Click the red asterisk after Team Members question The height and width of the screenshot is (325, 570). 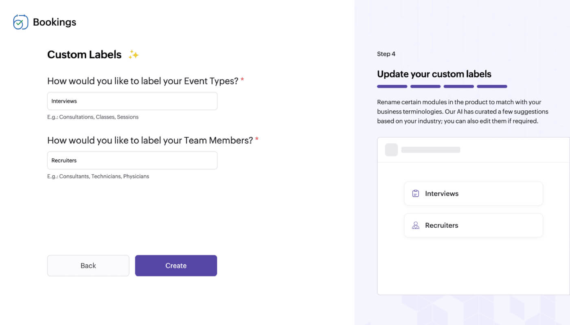click(x=256, y=139)
